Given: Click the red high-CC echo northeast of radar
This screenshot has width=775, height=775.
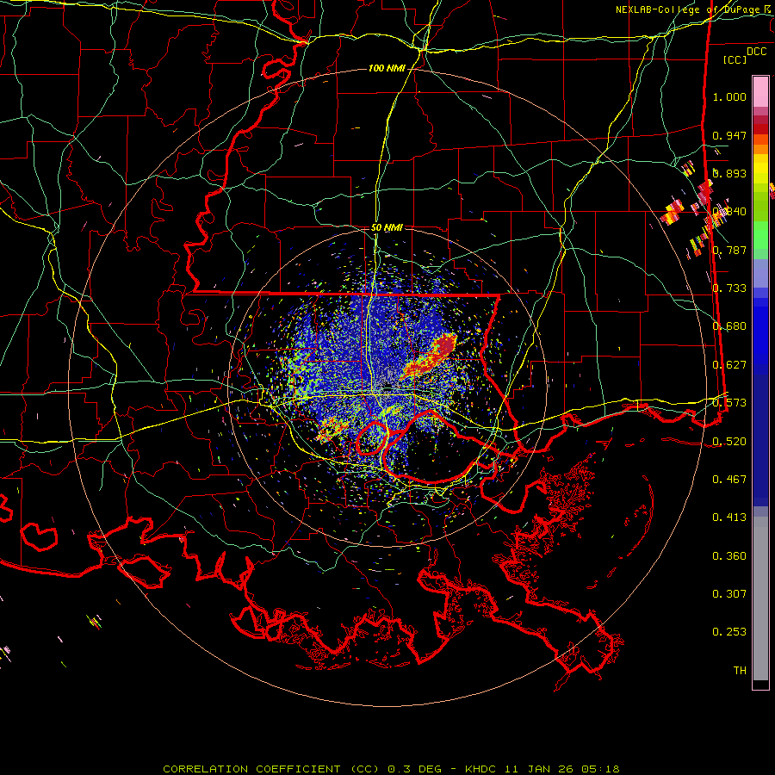Looking at the screenshot, I should pos(430,358).
